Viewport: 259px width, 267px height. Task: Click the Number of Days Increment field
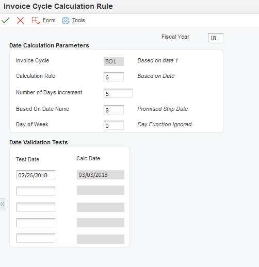(x=118, y=93)
